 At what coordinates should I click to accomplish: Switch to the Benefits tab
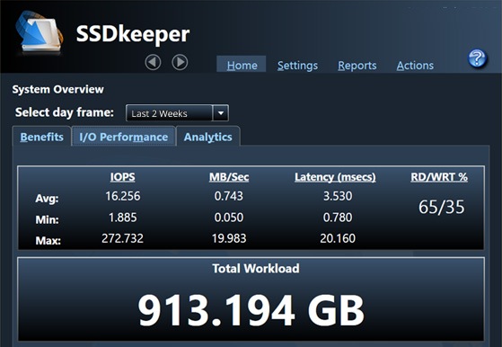41,137
